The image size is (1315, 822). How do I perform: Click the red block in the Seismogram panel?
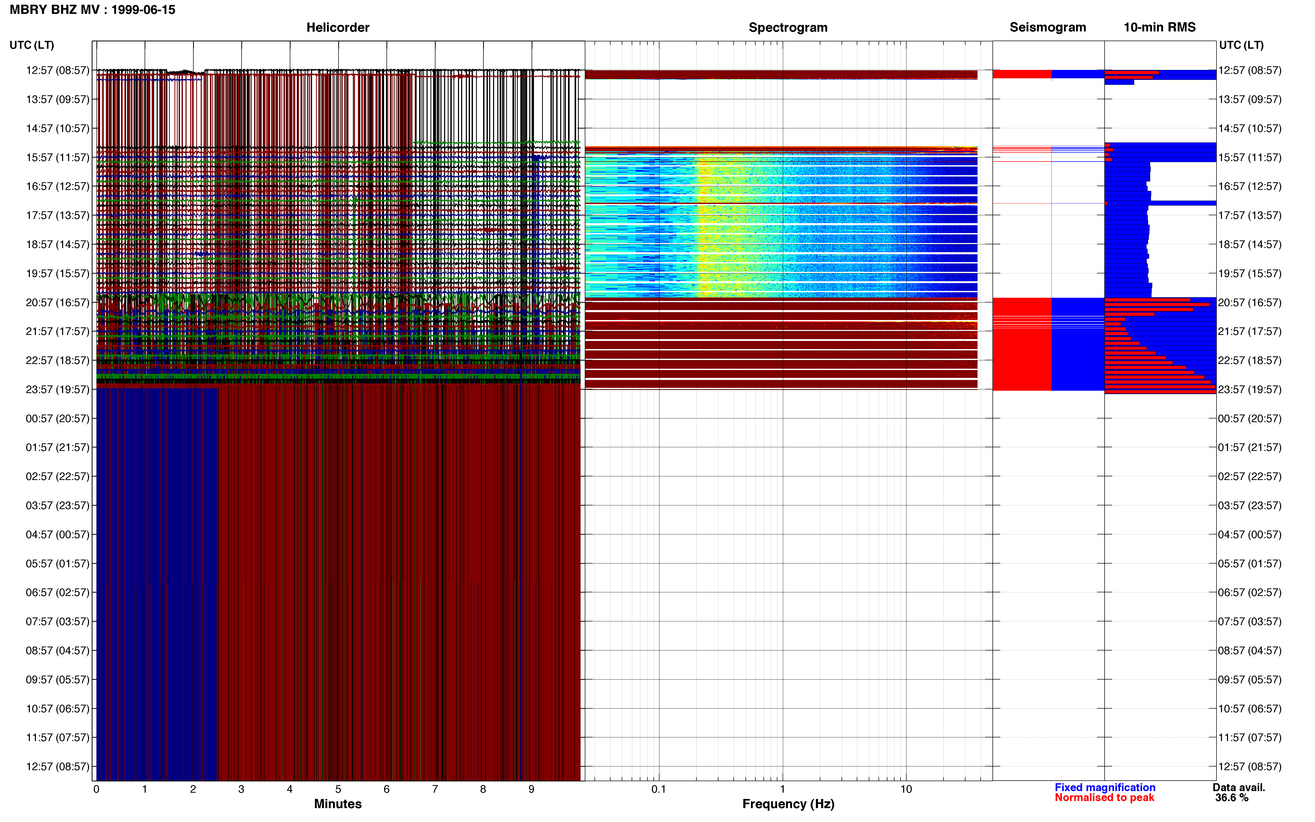point(1022,344)
